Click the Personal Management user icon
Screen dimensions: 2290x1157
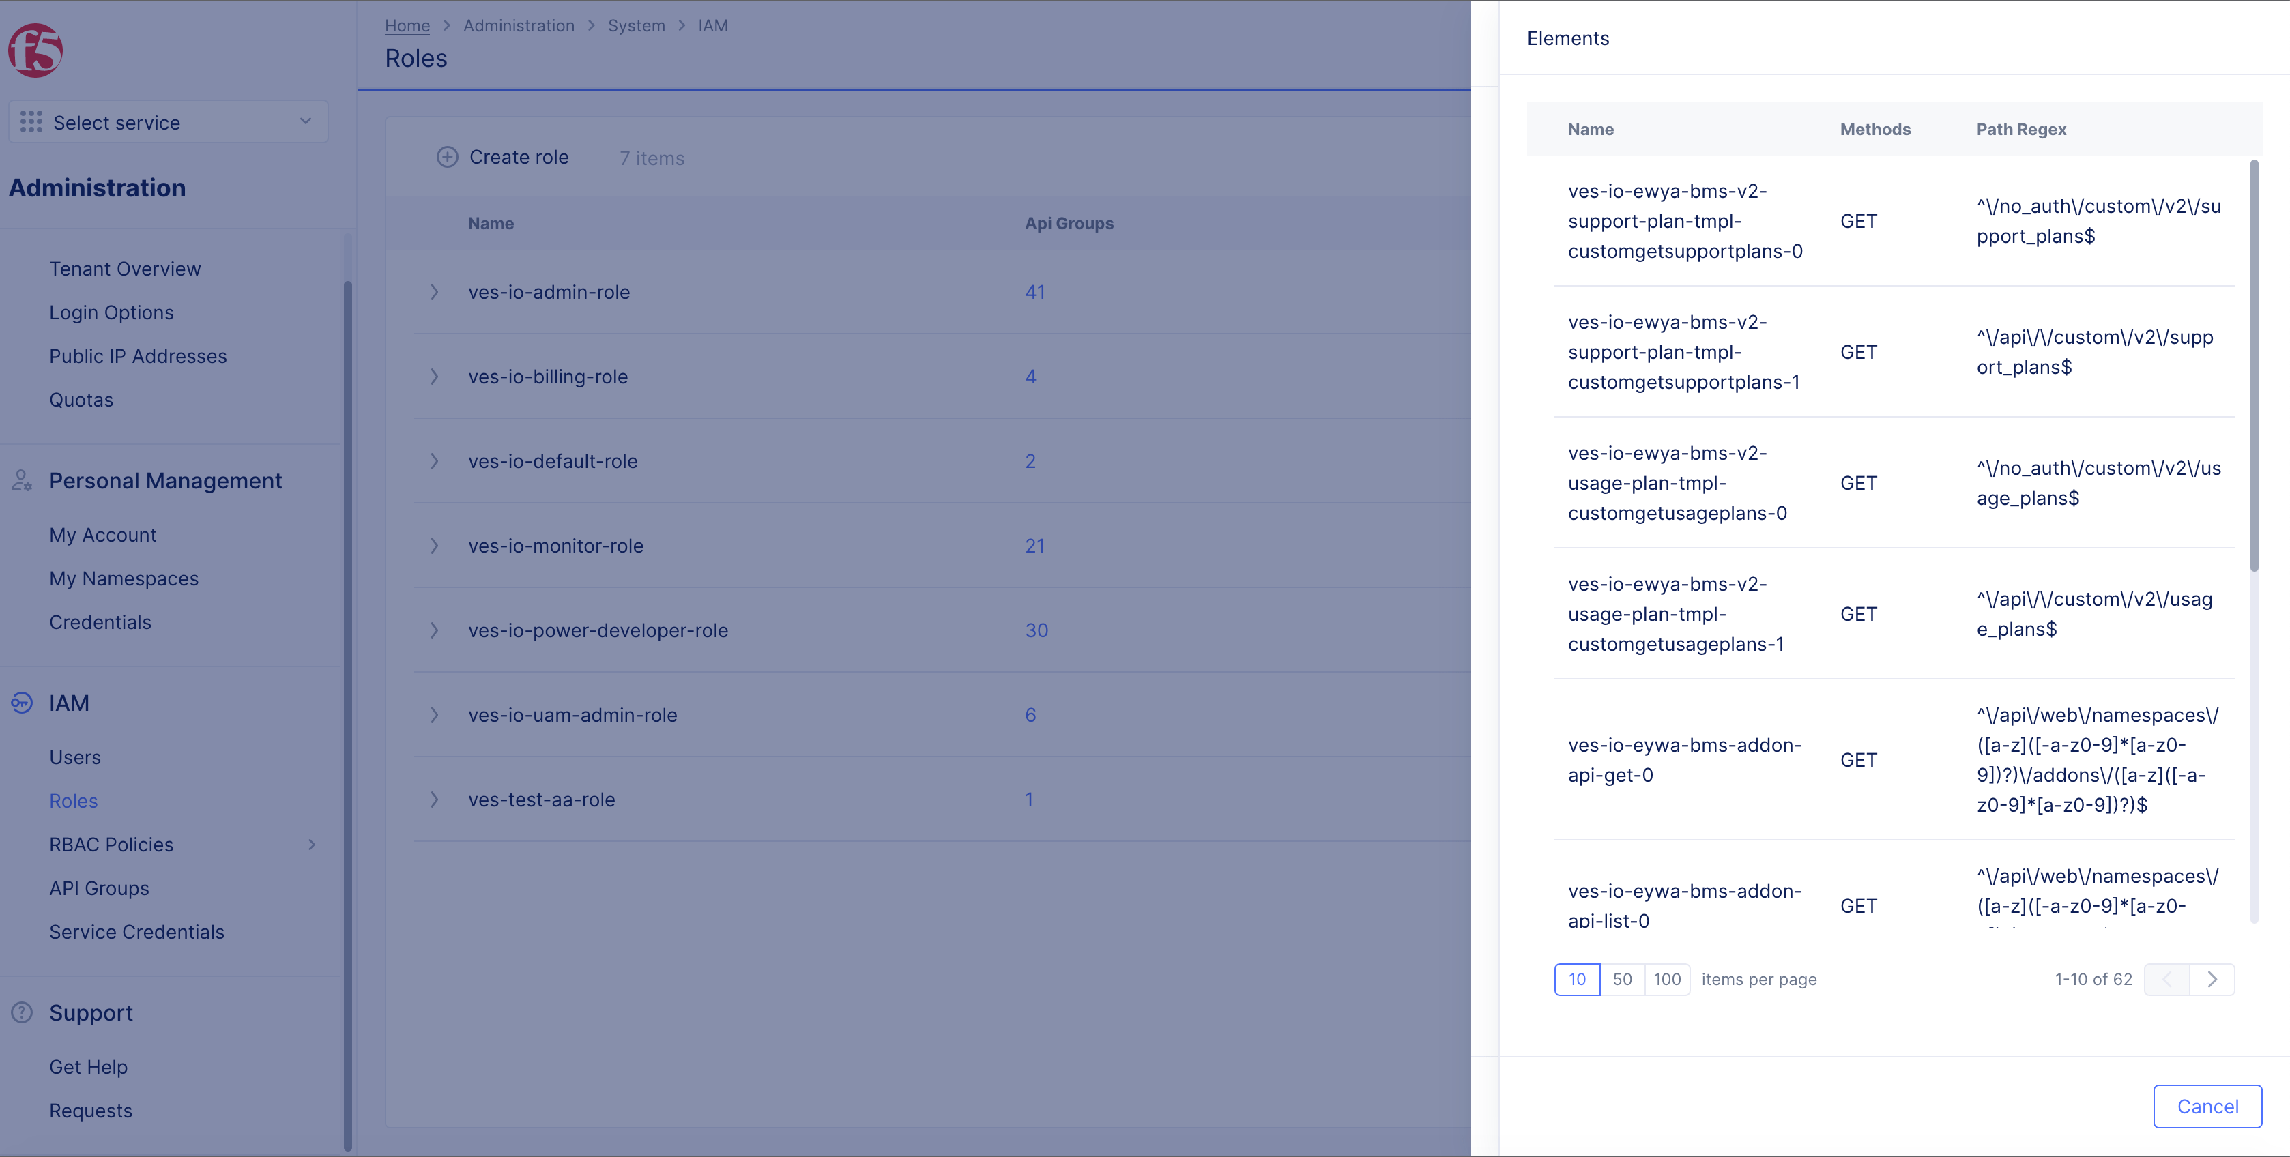[x=21, y=481]
